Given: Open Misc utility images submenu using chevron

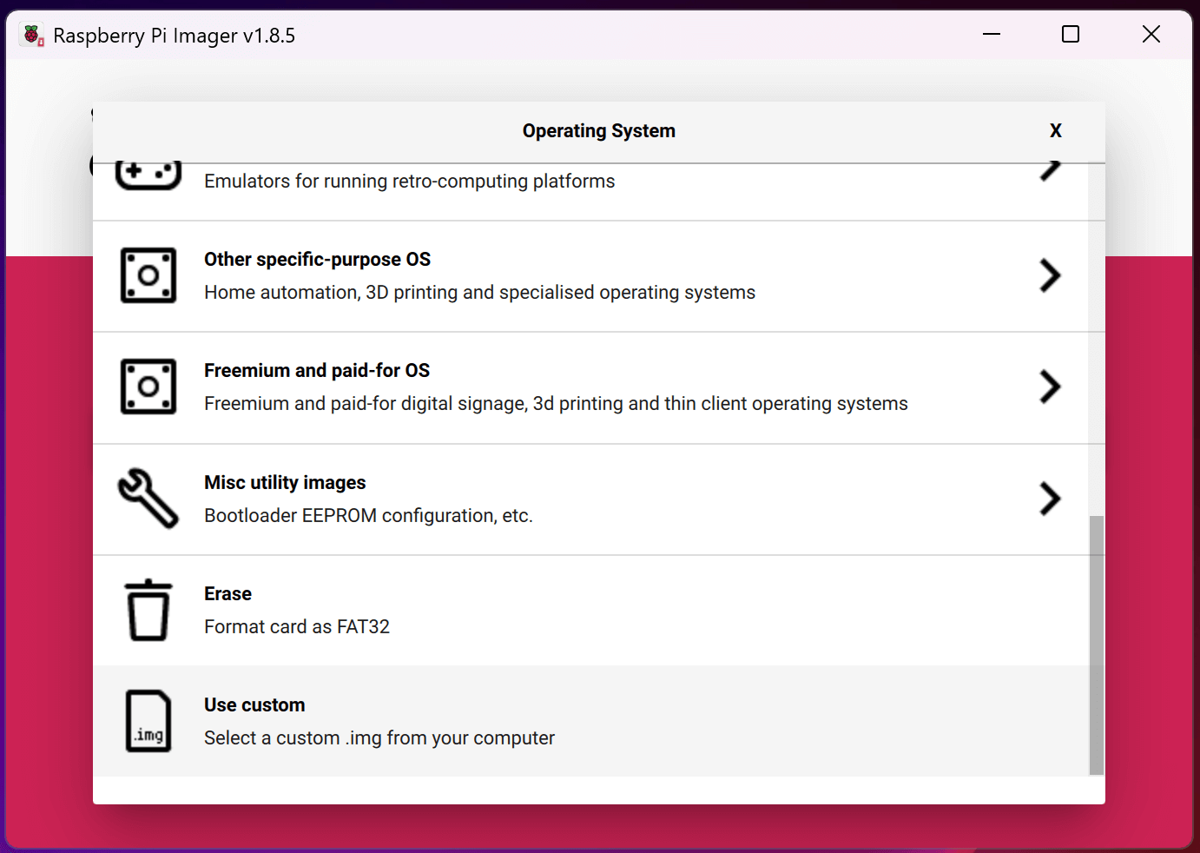Looking at the screenshot, I should tap(1050, 499).
